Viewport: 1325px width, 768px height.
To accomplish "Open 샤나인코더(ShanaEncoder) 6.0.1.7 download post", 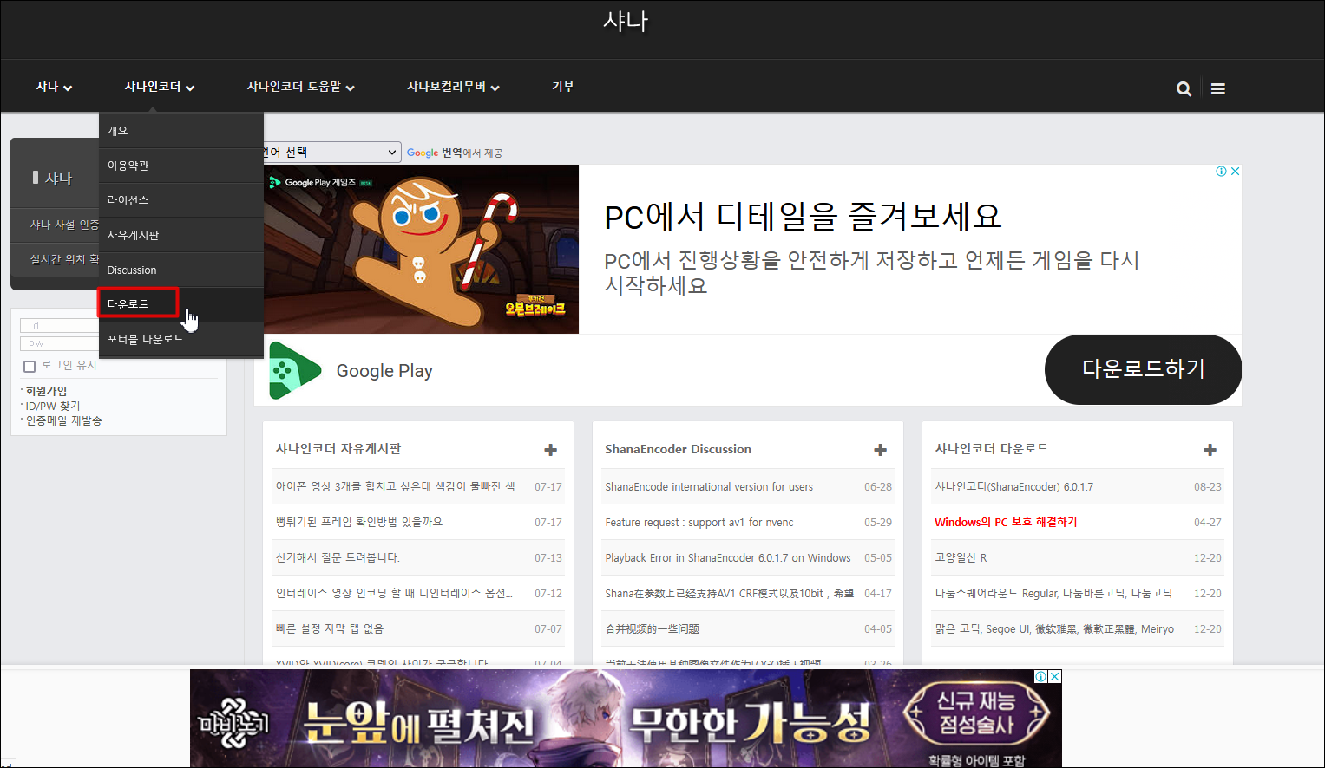I will (x=1013, y=487).
